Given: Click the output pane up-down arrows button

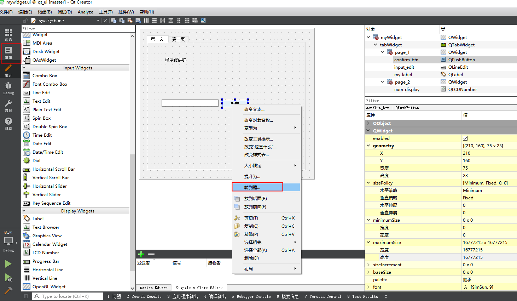Looking at the screenshot, I should coord(386,296).
